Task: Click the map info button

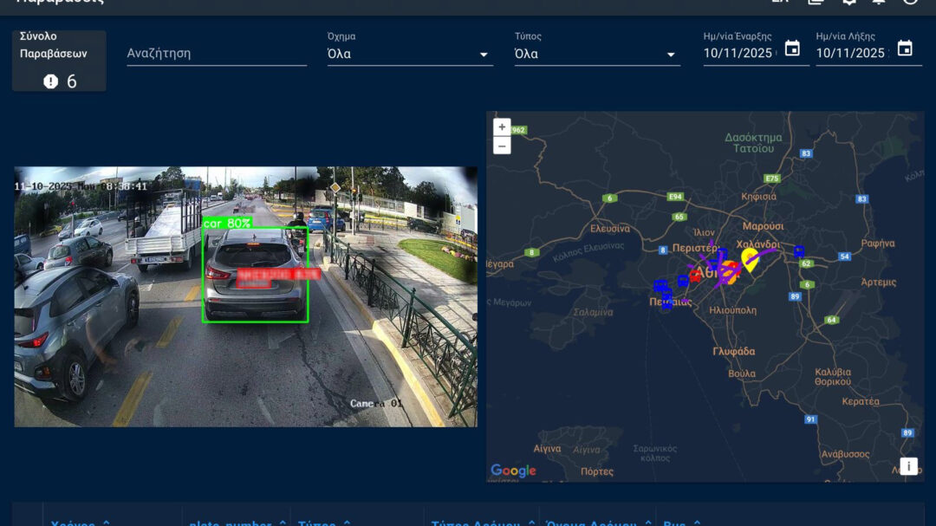Action: coord(907,466)
